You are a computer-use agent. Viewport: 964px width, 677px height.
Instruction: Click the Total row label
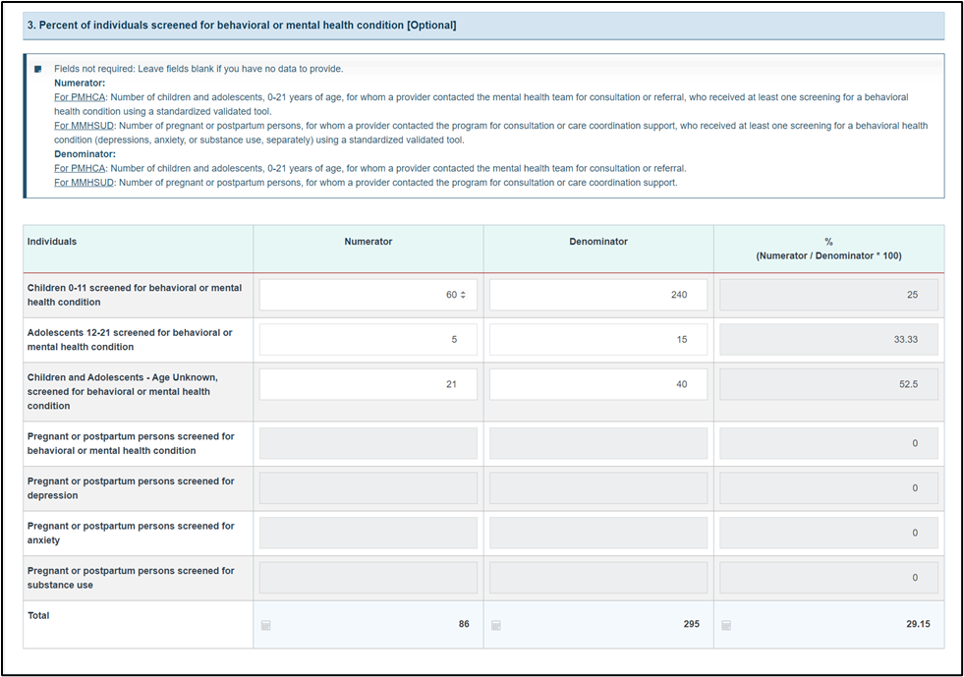pyautogui.click(x=38, y=615)
